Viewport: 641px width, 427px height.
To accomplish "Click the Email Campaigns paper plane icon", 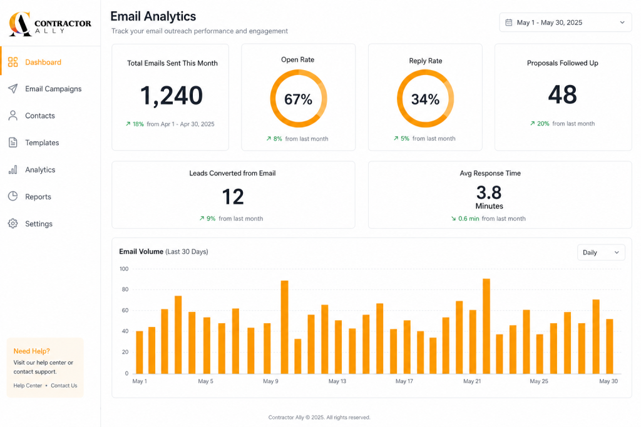I will tap(13, 89).
